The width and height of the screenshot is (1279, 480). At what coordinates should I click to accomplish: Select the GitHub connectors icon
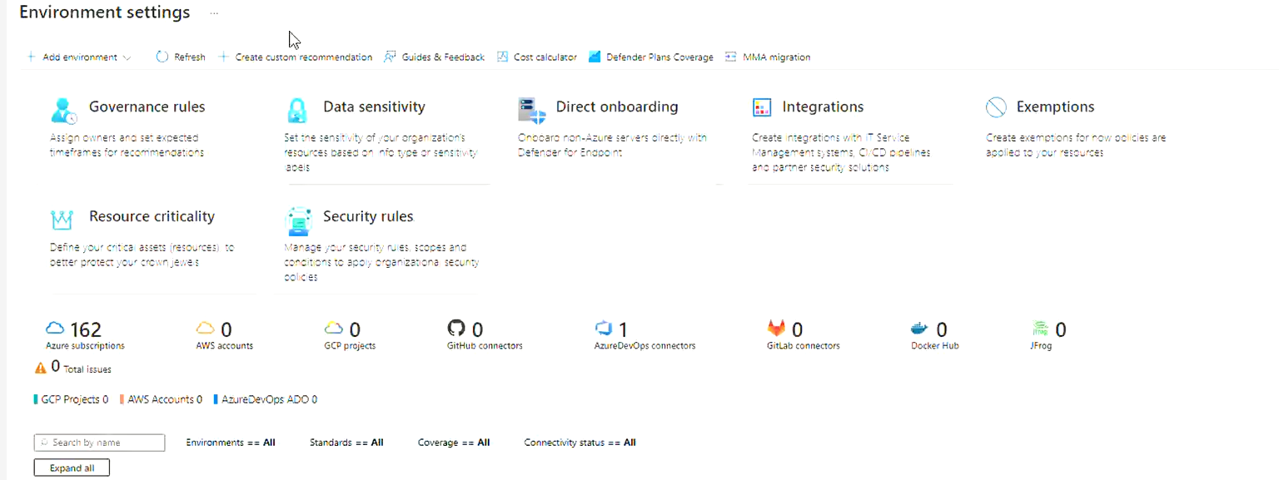tap(456, 328)
